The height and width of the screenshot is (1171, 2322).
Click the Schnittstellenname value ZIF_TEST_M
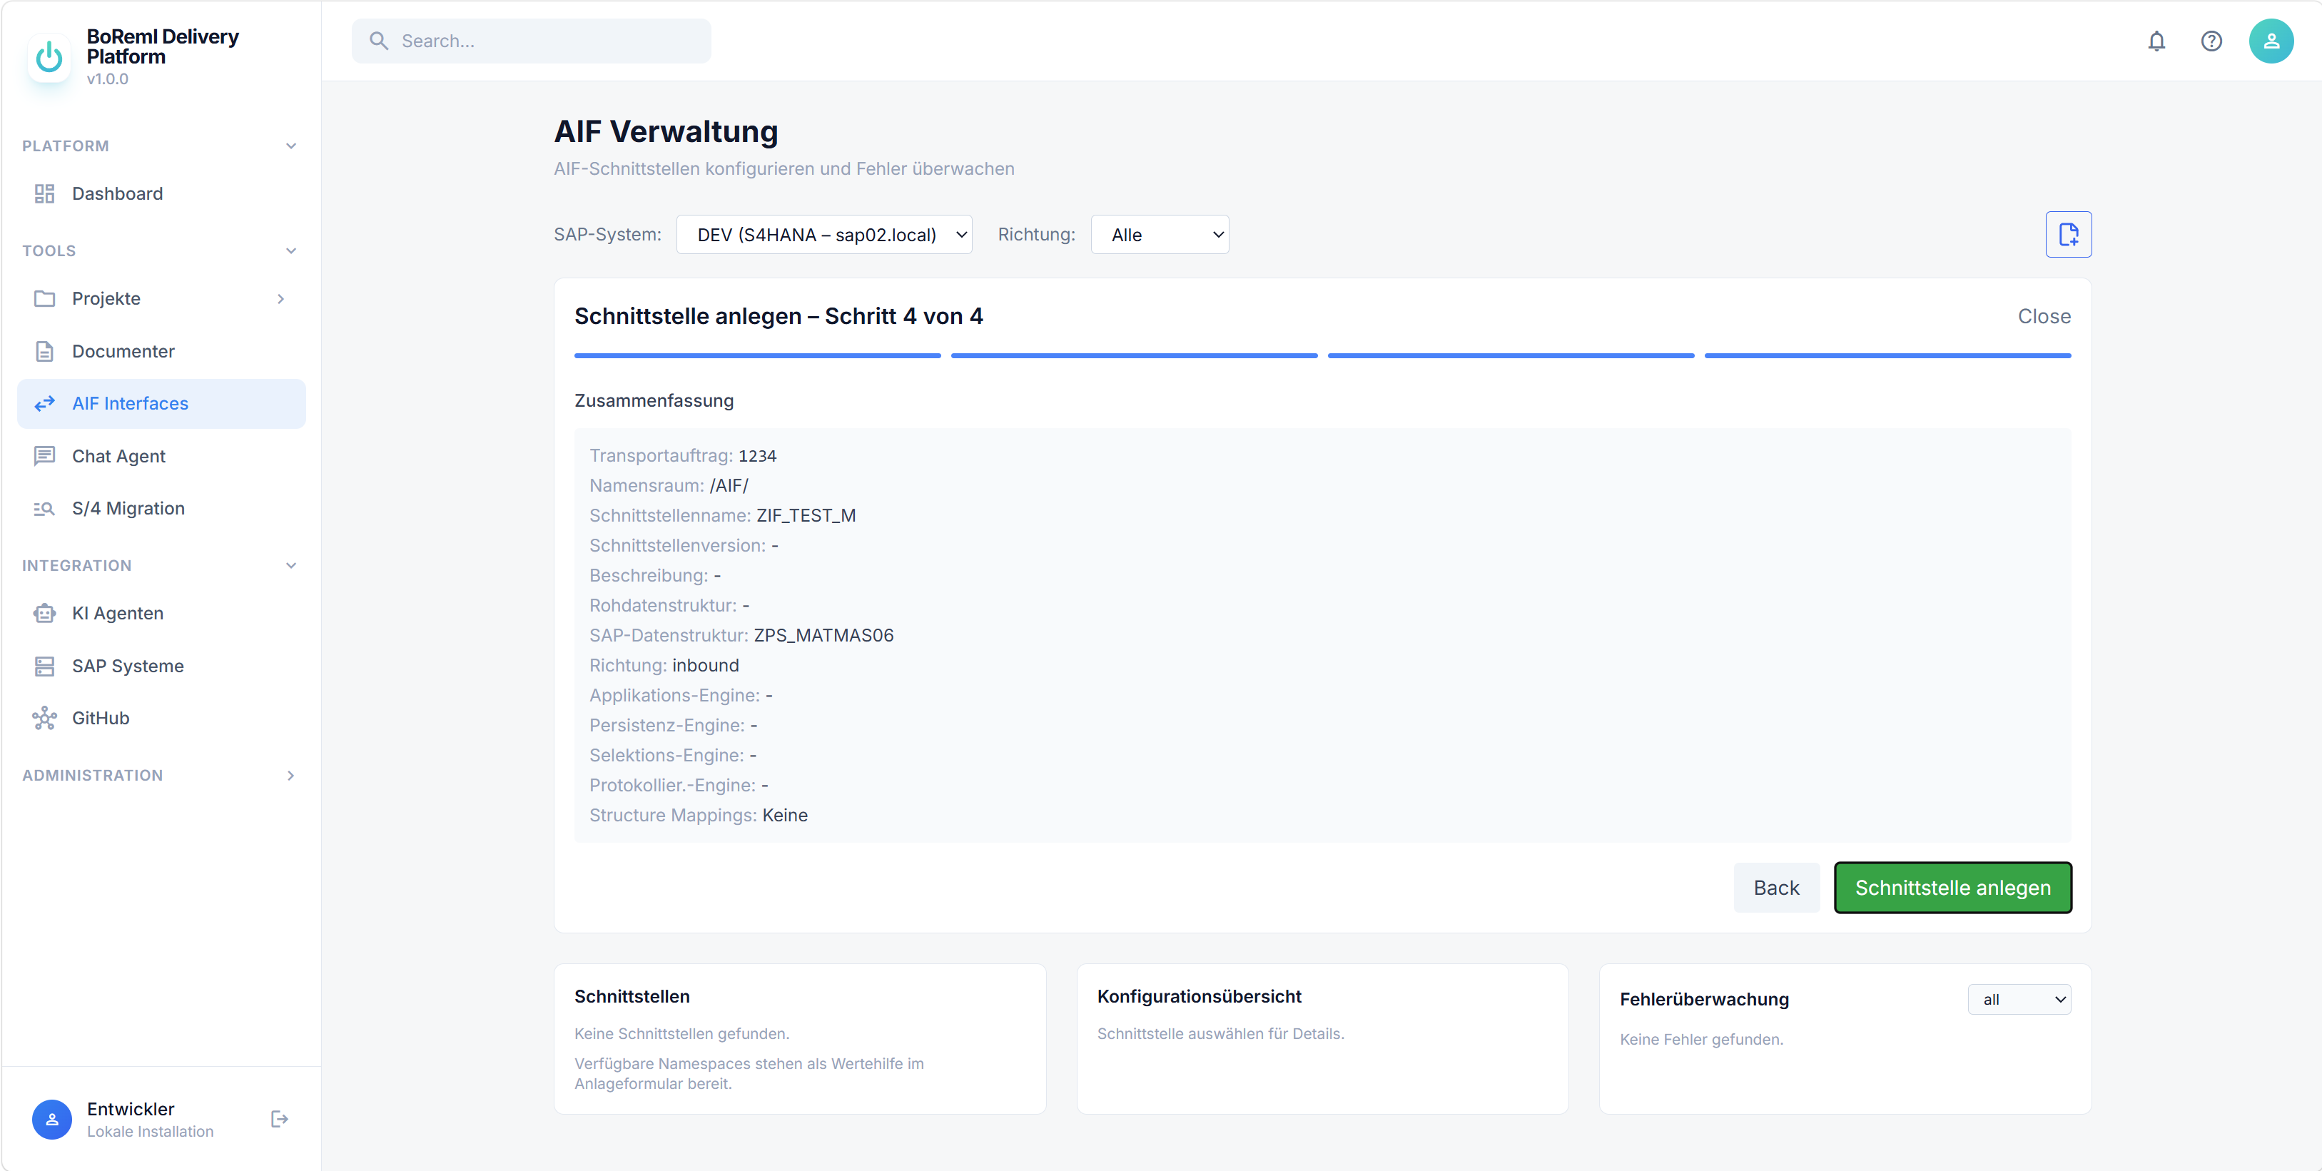click(x=806, y=516)
